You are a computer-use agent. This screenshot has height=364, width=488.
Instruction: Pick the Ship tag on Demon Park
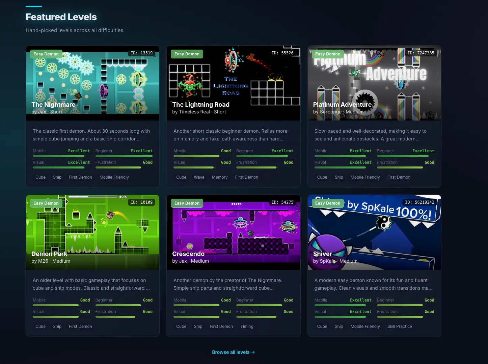[57, 327]
